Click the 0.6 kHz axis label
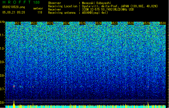The height and width of the screenshot is (108, 169). point(2,103)
